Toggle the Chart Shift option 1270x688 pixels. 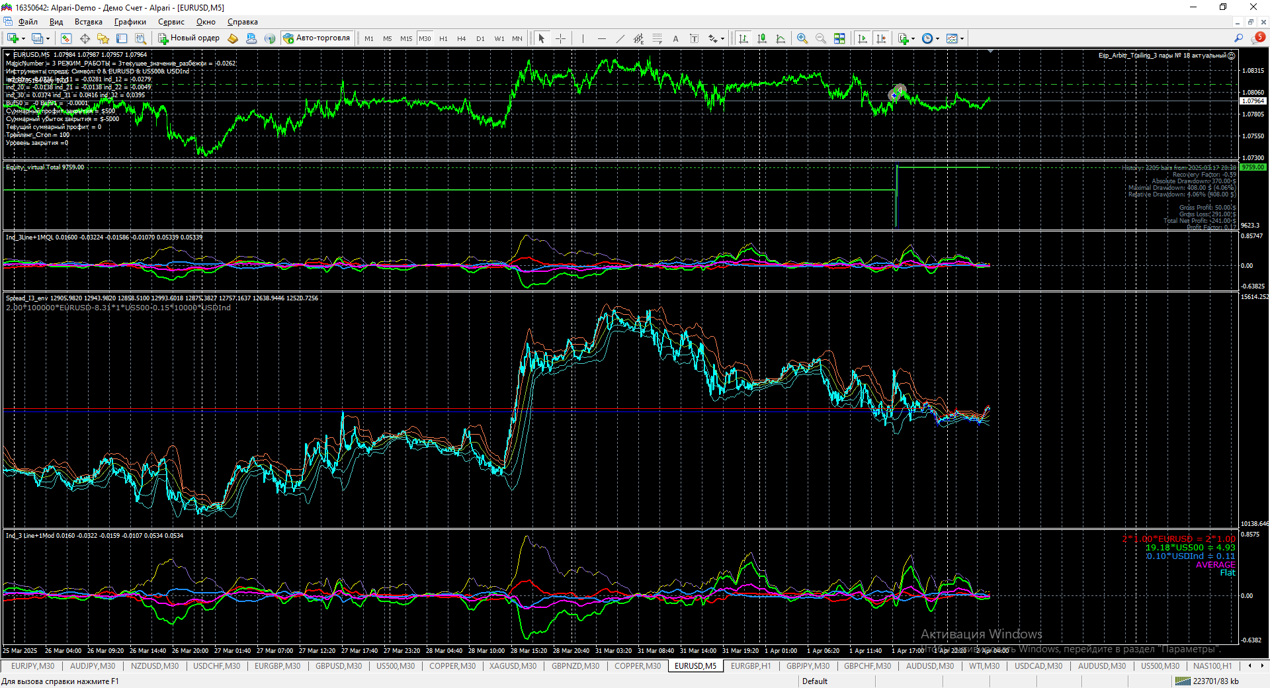pyautogui.click(x=881, y=38)
